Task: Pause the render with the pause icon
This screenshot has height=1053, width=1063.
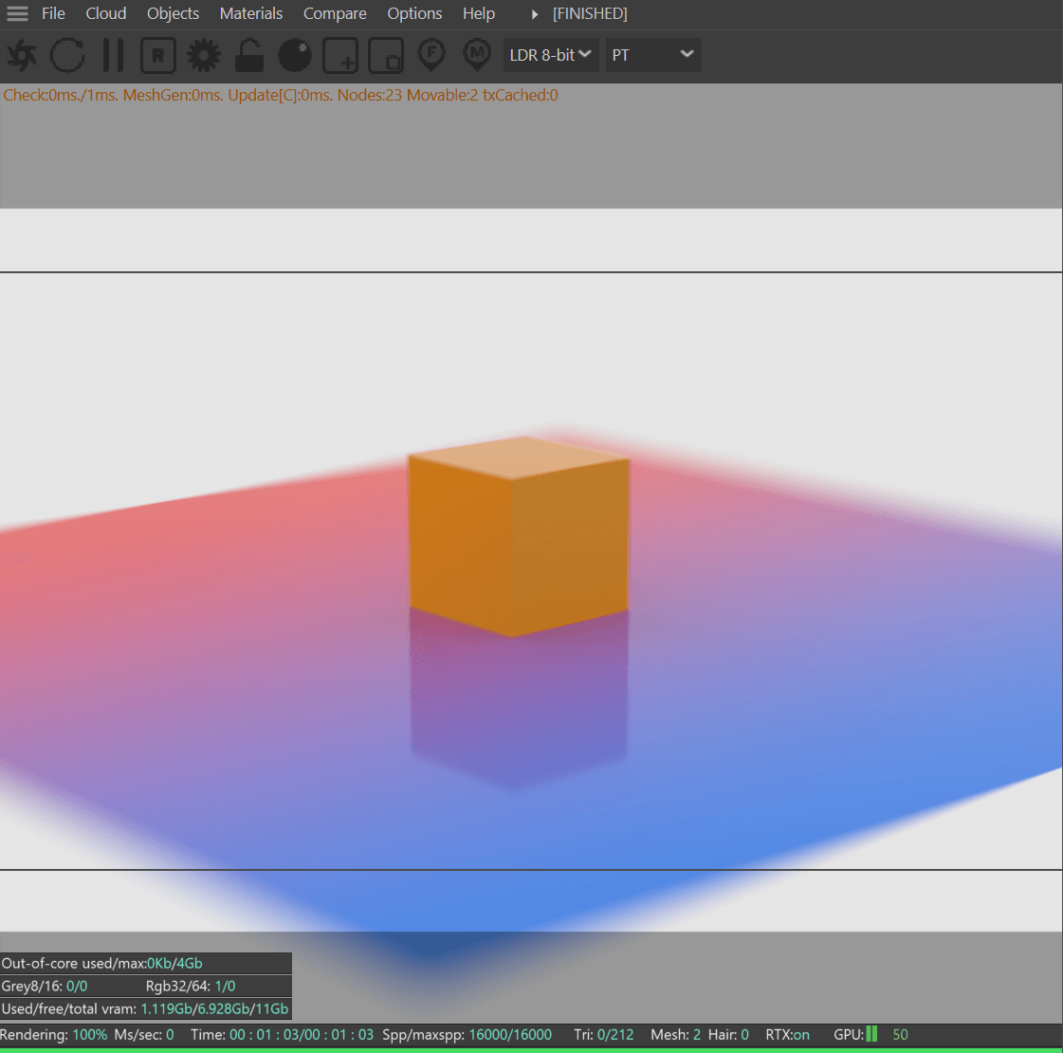Action: pyautogui.click(x=113, y=55)
